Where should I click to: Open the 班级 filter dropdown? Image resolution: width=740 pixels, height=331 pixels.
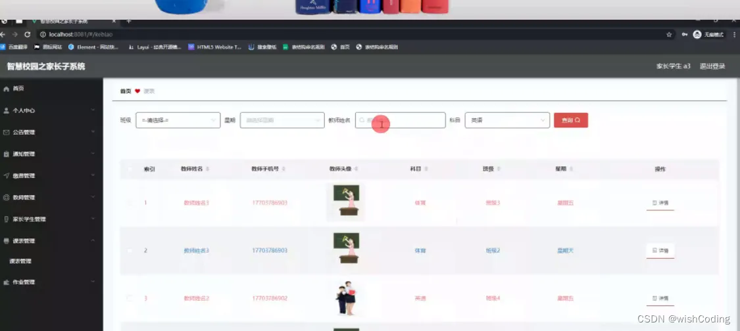tap(178, 120)
